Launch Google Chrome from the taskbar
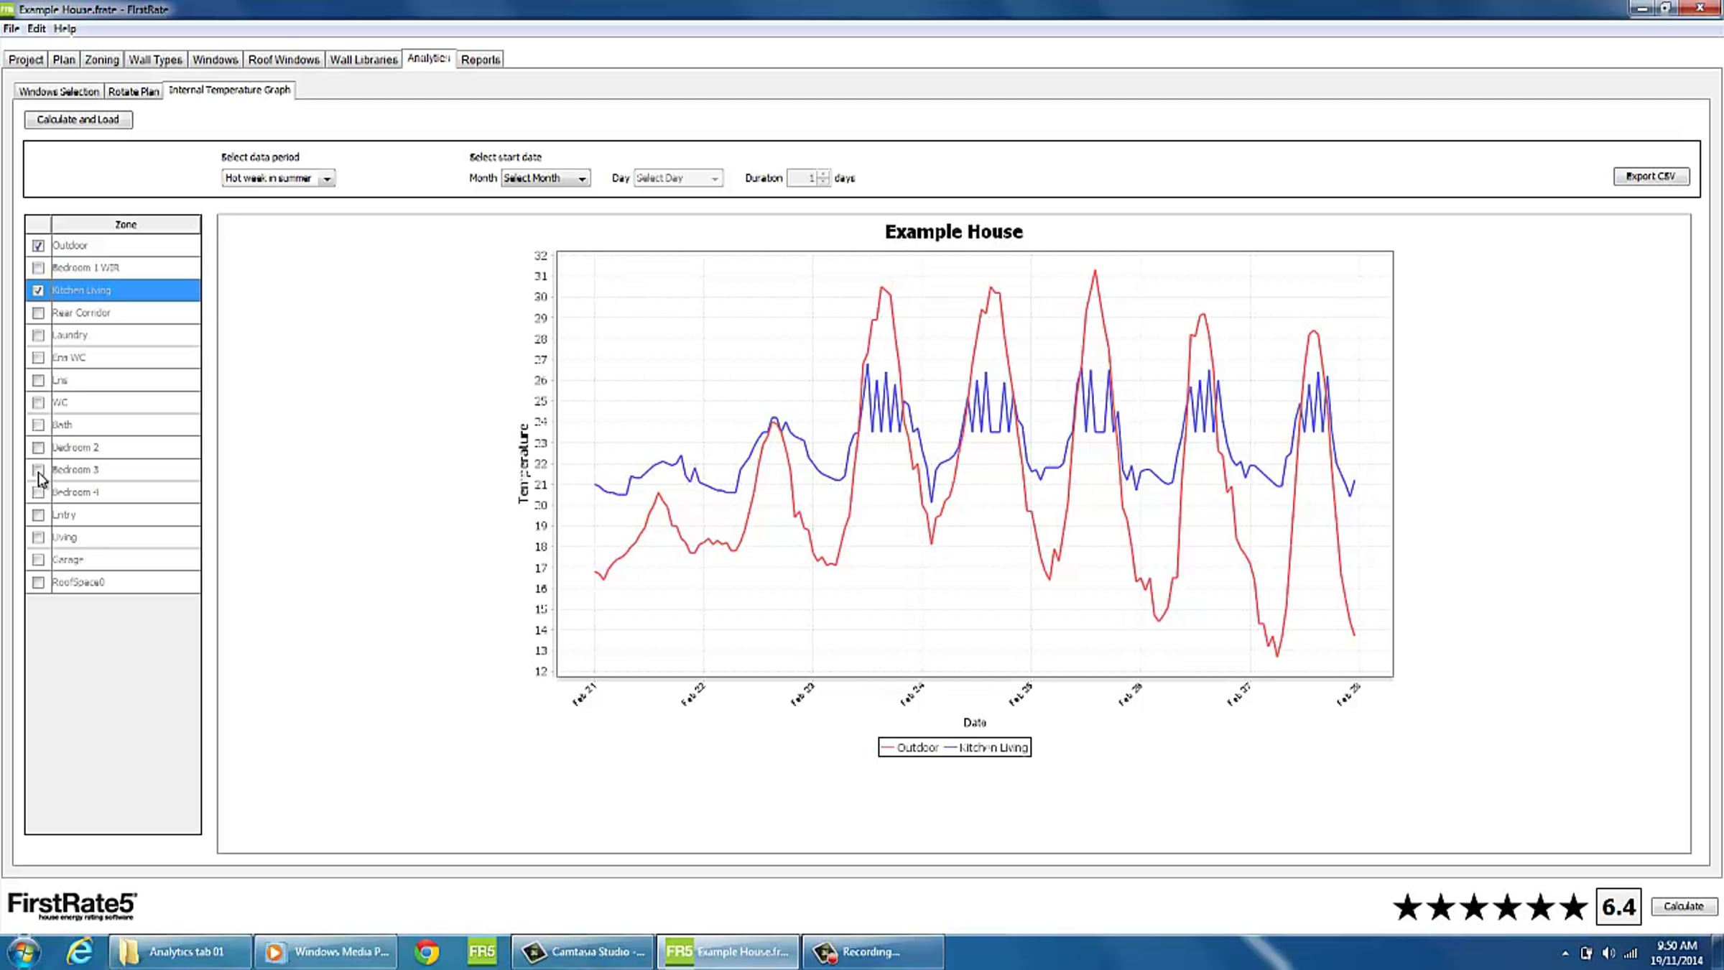 click(x=427, y=951)
